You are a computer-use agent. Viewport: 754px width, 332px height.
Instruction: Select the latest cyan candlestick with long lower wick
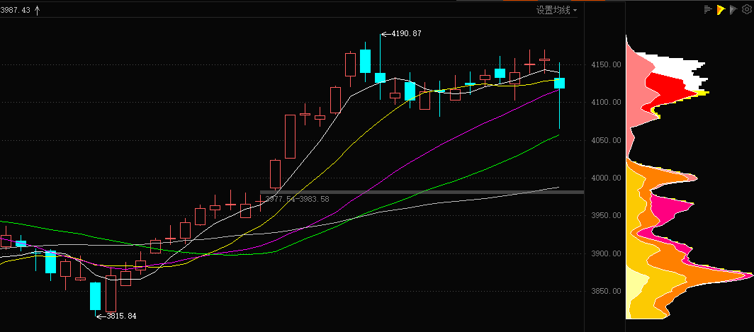pos(559,83)
